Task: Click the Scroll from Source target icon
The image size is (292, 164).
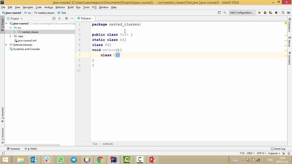Action: [54, 18]
